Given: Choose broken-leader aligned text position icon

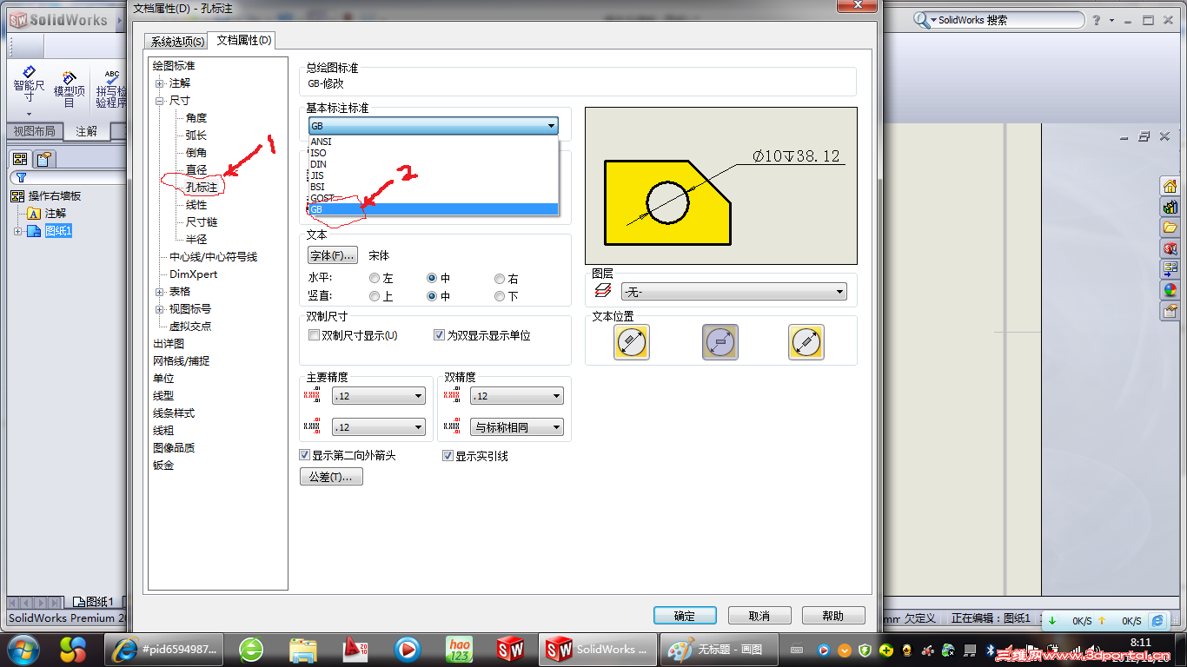Looking at the screenshot, I should click(x=806, y=342).
